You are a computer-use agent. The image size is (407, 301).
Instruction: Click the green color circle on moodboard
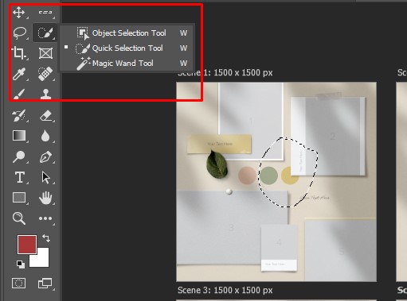pyautogui.click(x=268, y=176)
